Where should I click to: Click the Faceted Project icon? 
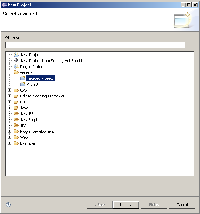click(23, 78)
